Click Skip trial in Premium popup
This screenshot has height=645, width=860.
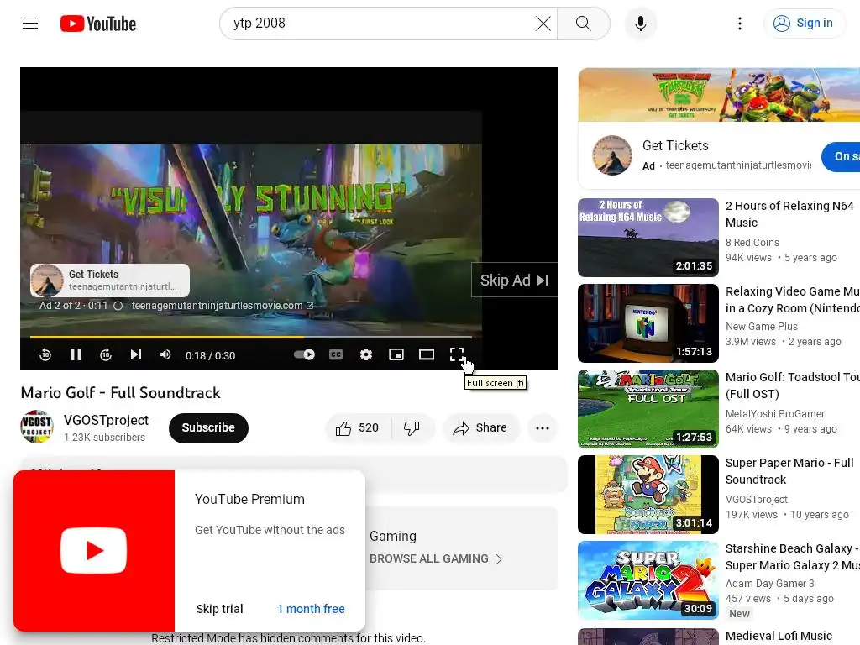click(x=219, y=609)
